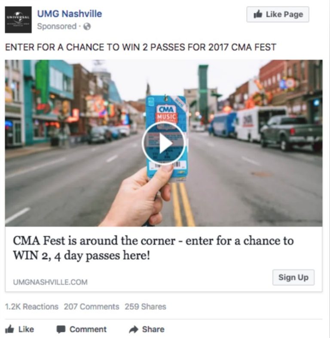This screenshot has height=338, width=330.
Task: Click the Share label under the post
Action: tap(153, 329)
